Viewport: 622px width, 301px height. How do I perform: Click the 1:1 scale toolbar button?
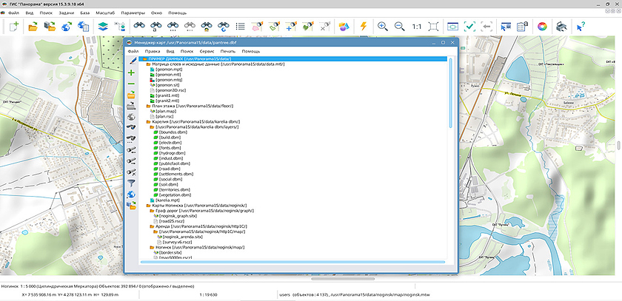[418, 26]
